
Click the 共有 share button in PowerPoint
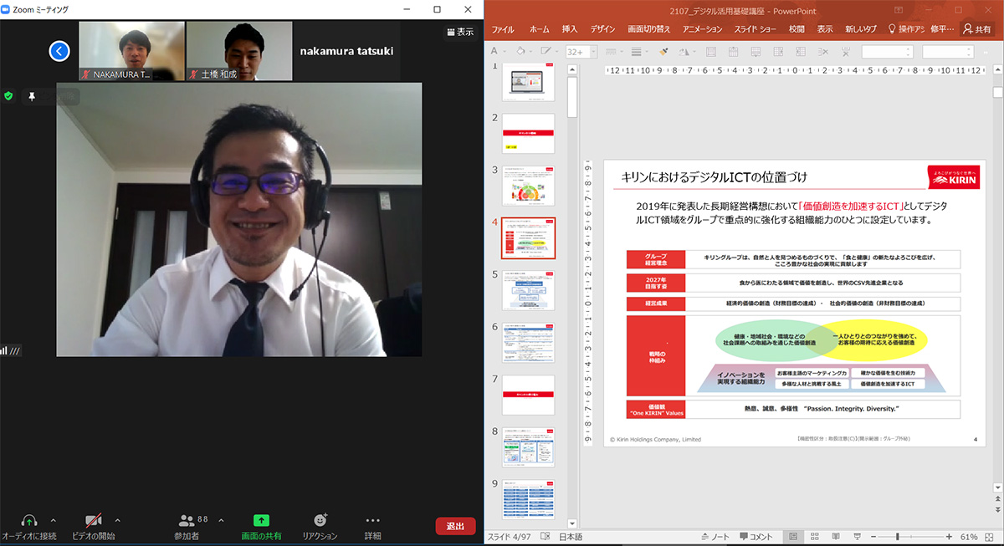(977, 28)
